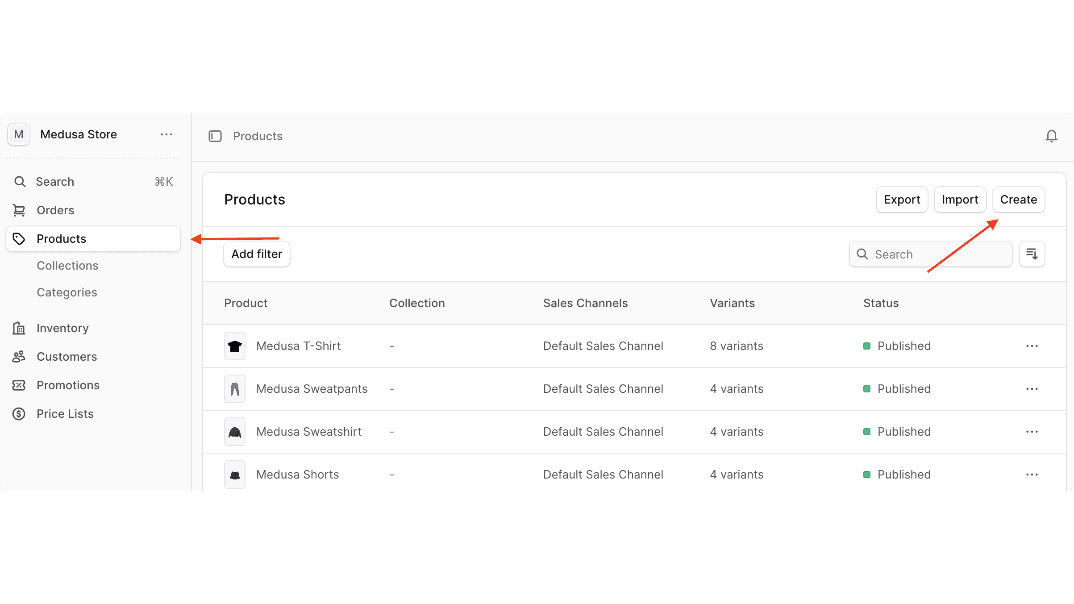Open row options menu for Medusa Sweatpants
This screenshot has width=1074, height=604.
pyautogui.click(x=1032, y=388)
